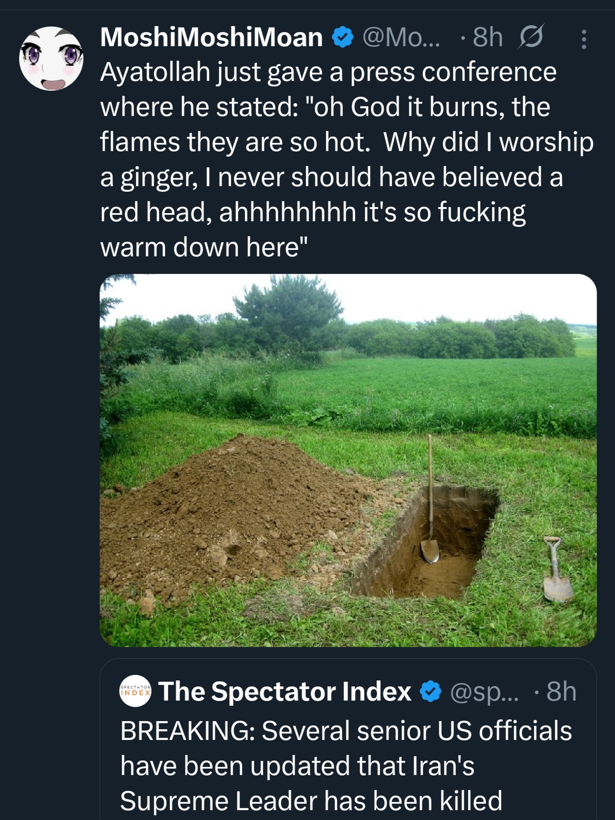Click the MoshiMoshiMoan display name
Screen dimensions: 615x820
click(x=211, y=37)
